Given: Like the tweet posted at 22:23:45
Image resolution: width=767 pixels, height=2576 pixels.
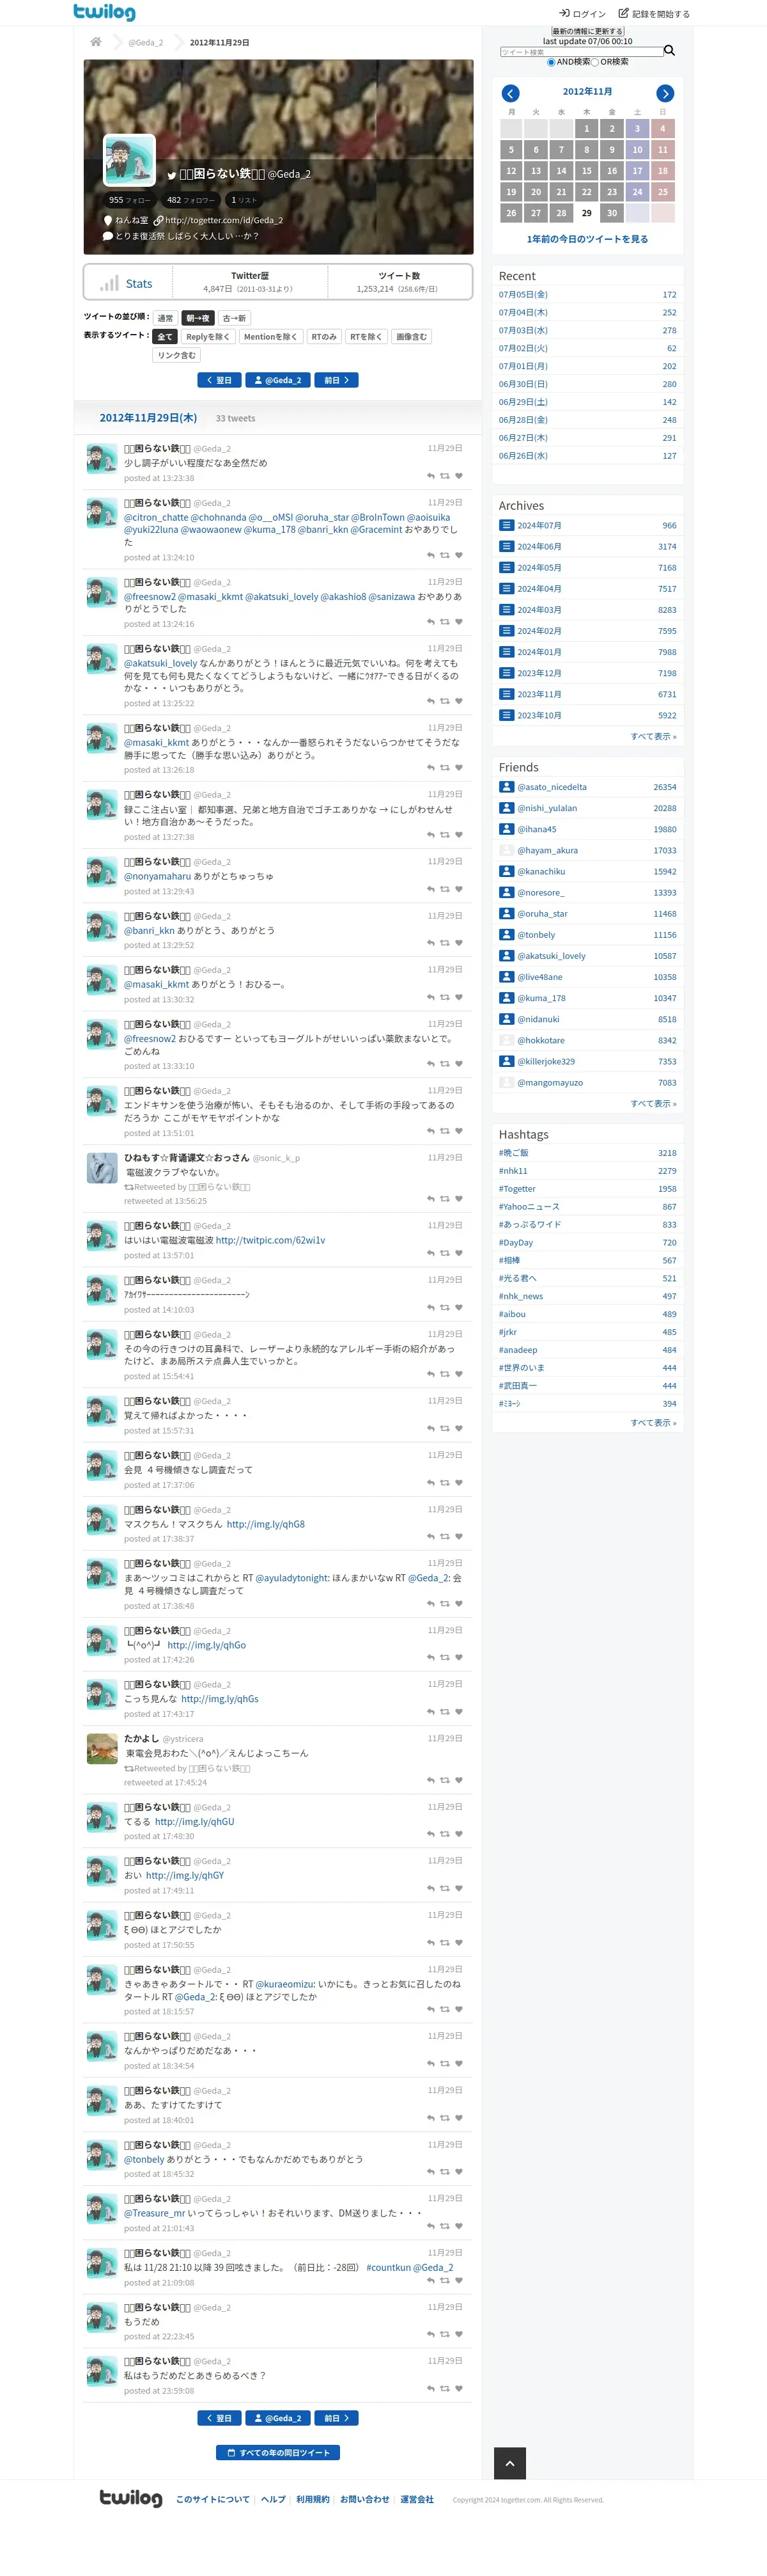Looking at the screenshot, I should pyautogui.click(x=458, y=2334).
